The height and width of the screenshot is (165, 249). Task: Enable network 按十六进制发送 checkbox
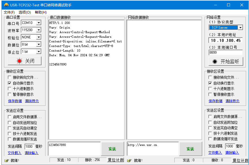click(210, 133)
